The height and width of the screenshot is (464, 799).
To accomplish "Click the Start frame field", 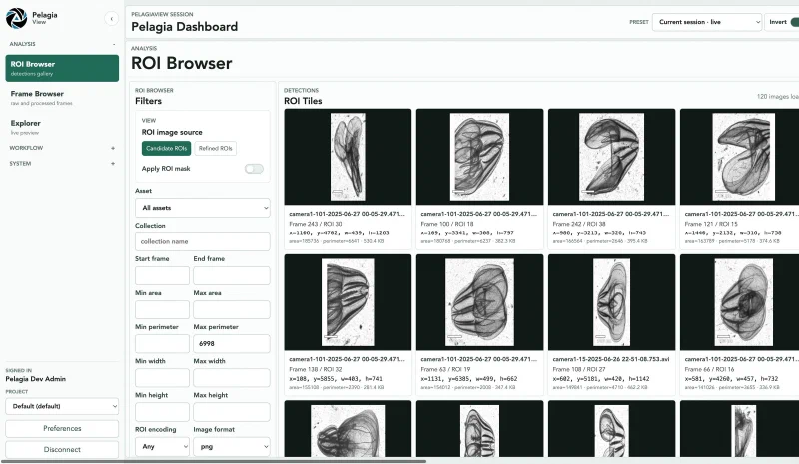I will 162,276.
